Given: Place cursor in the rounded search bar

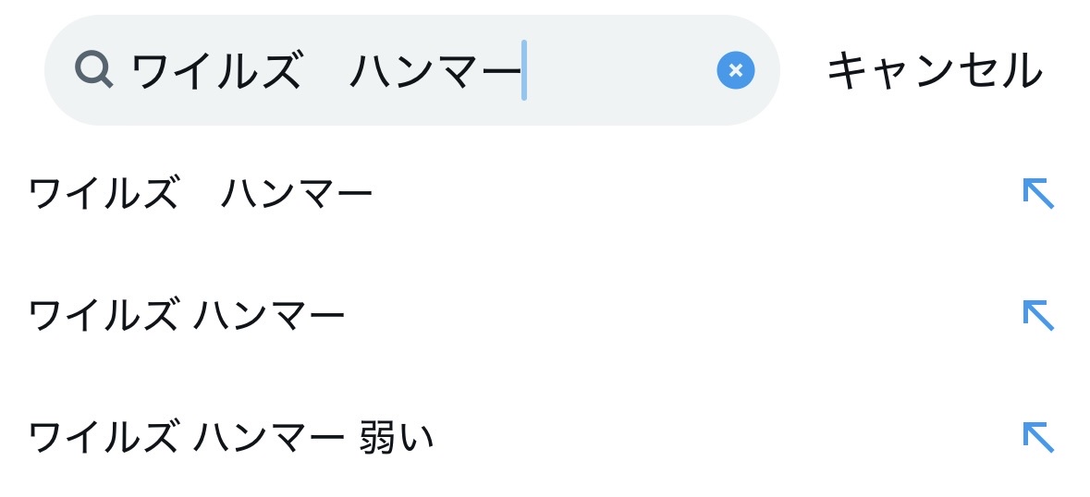Looking at the screenshot, I should click(412, 70).
